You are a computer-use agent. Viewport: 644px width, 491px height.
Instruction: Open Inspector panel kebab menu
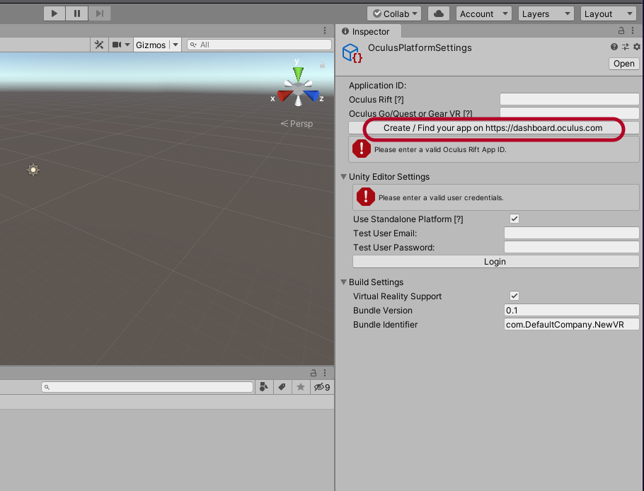[633, 31]
